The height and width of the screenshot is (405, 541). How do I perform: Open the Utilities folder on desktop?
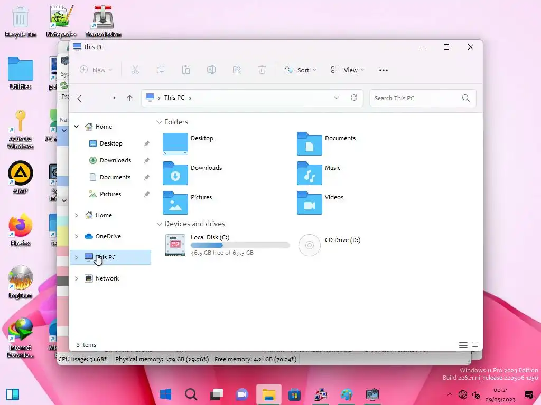(x=21, y=73)
